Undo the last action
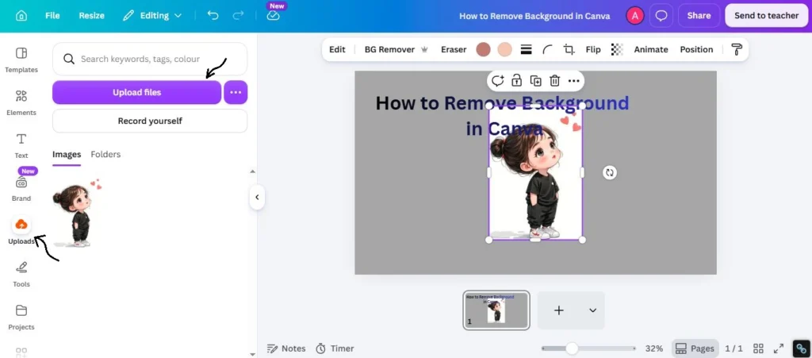 tap(213, 16)
